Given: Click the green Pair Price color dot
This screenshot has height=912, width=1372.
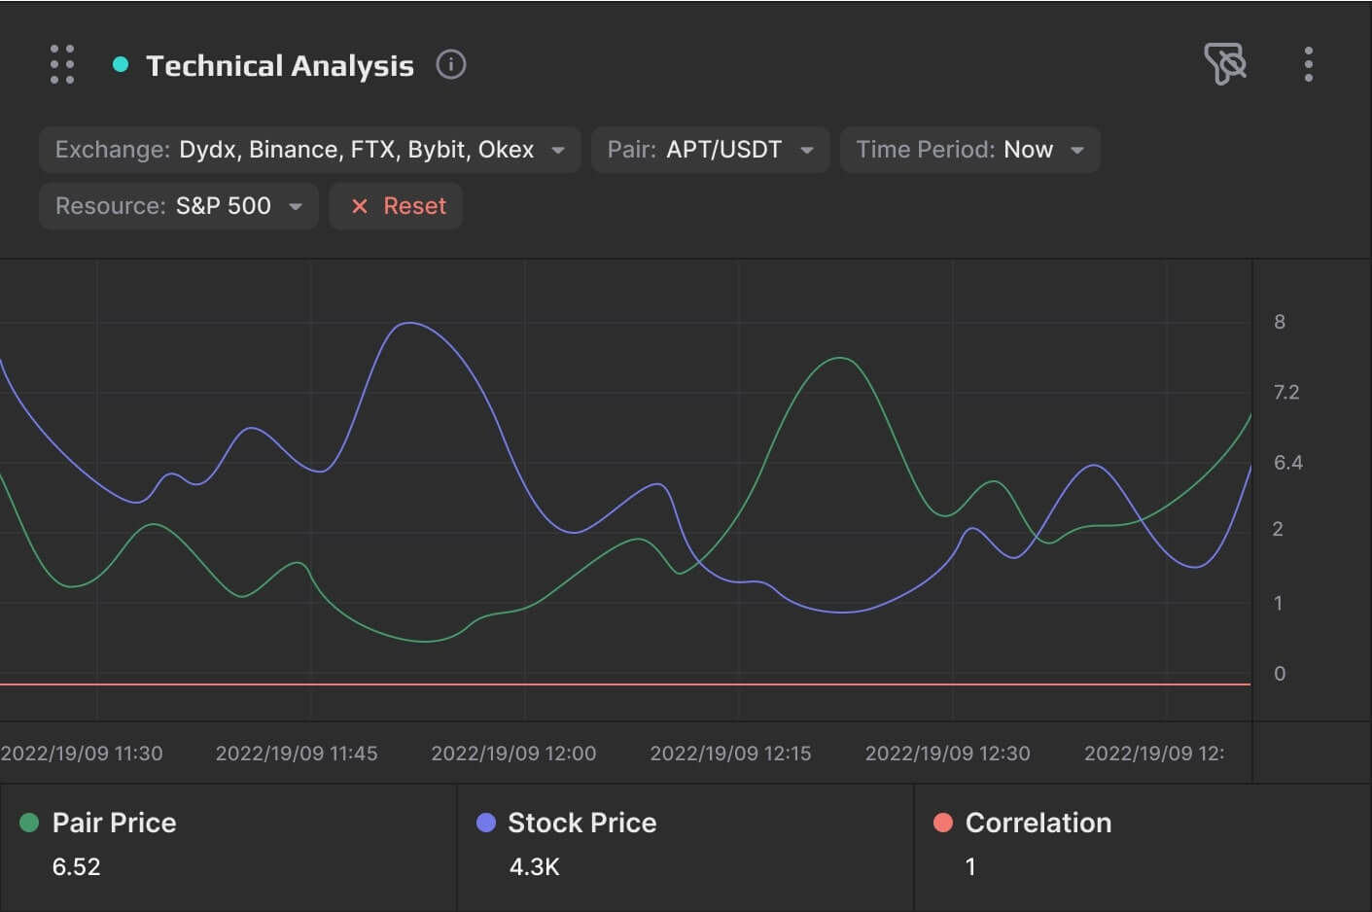Looking at the screenshot, I should click(x=29, y=823).
